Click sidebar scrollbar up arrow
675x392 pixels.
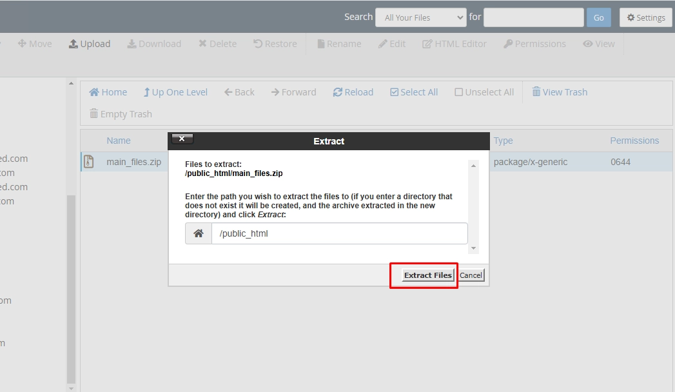[71, 83]
